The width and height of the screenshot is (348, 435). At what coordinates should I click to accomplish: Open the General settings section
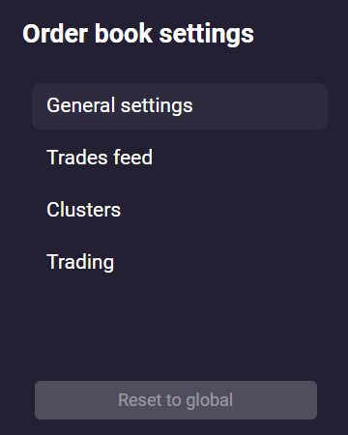(180, 106)
